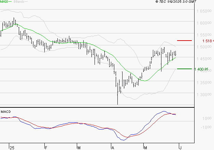Click the 1.65000 price axis label
Image resolution: width=214 pixels, height=150 pixels.
point(204,11)
